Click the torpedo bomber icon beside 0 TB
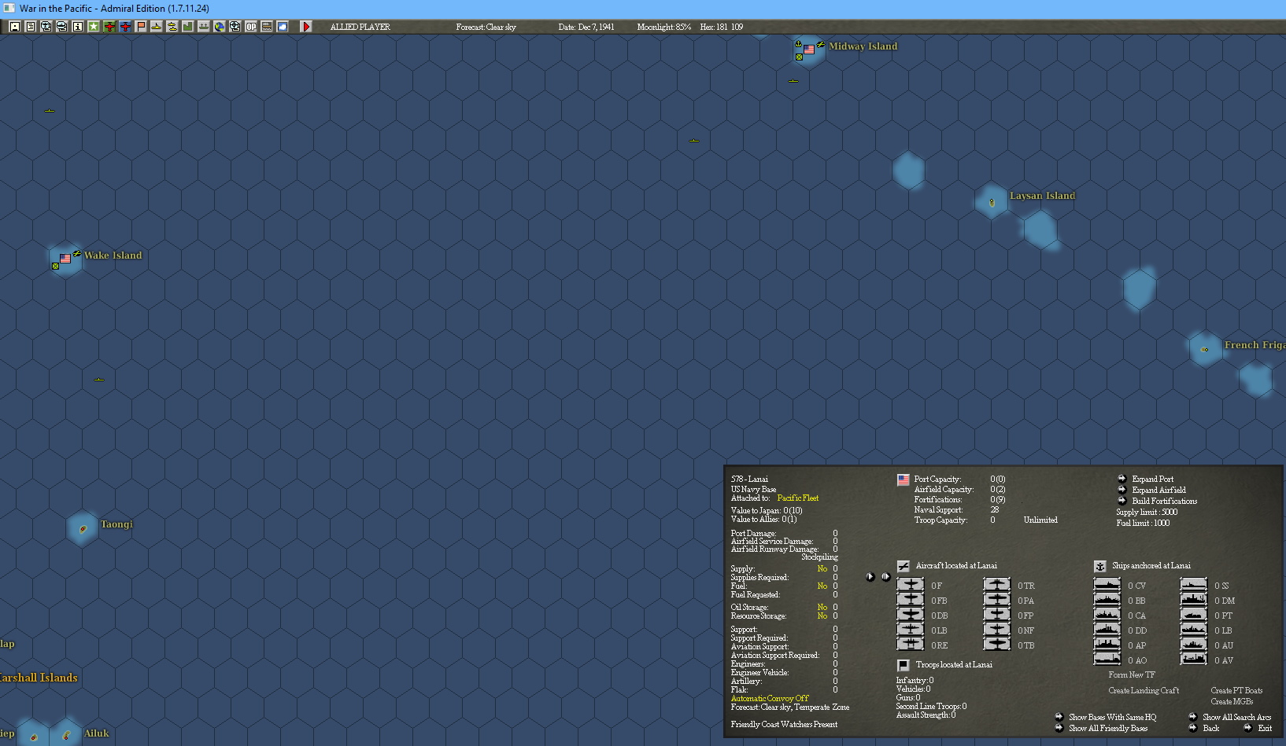 [997, 645]
